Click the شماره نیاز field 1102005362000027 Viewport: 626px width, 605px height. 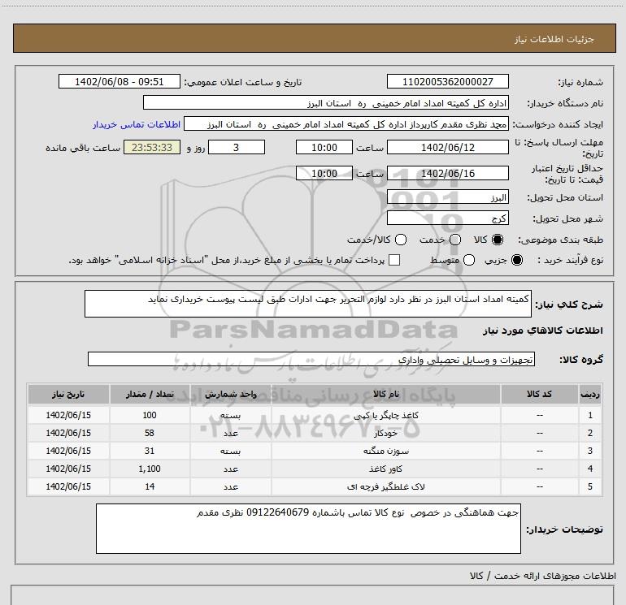(x=447, y=81)
